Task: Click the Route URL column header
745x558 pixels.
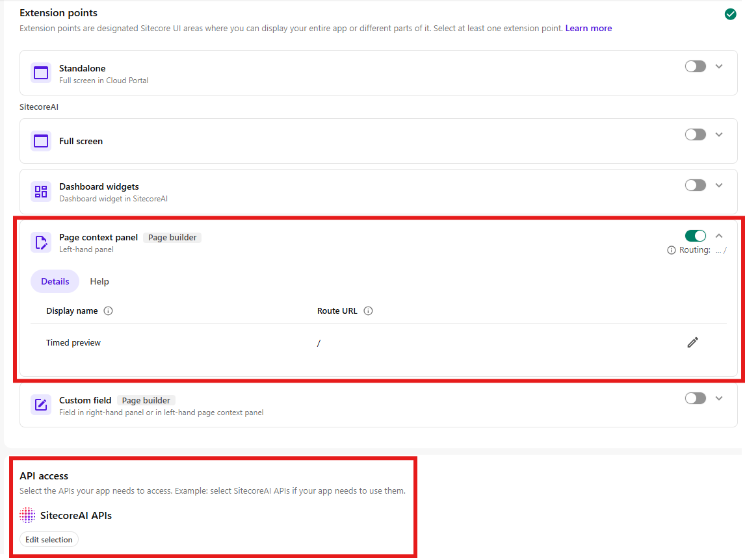Action: [337, 311]
